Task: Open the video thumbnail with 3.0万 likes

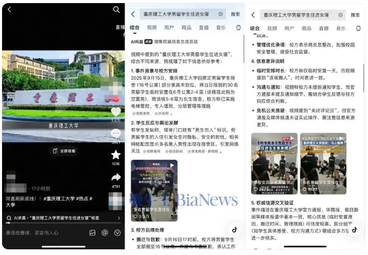Action: click(154, 191)
